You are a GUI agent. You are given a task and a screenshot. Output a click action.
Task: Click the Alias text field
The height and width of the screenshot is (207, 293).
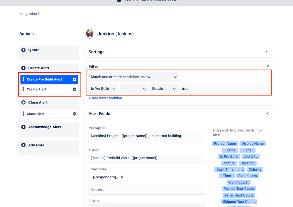tap(147, 158)
